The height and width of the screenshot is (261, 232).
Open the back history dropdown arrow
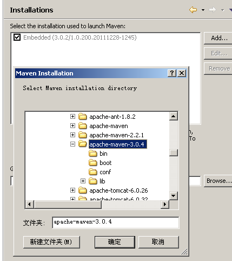tap(203, 10)
